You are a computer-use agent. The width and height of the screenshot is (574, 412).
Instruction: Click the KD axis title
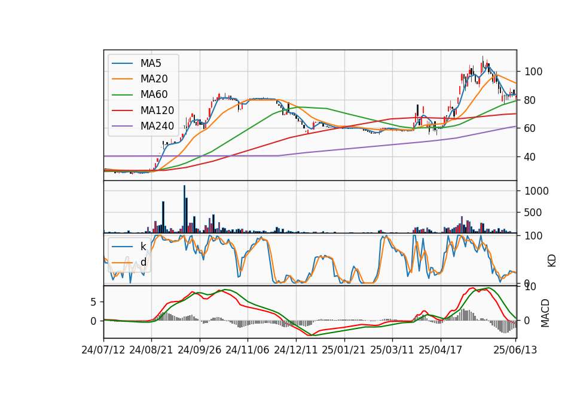click(552, 261)
